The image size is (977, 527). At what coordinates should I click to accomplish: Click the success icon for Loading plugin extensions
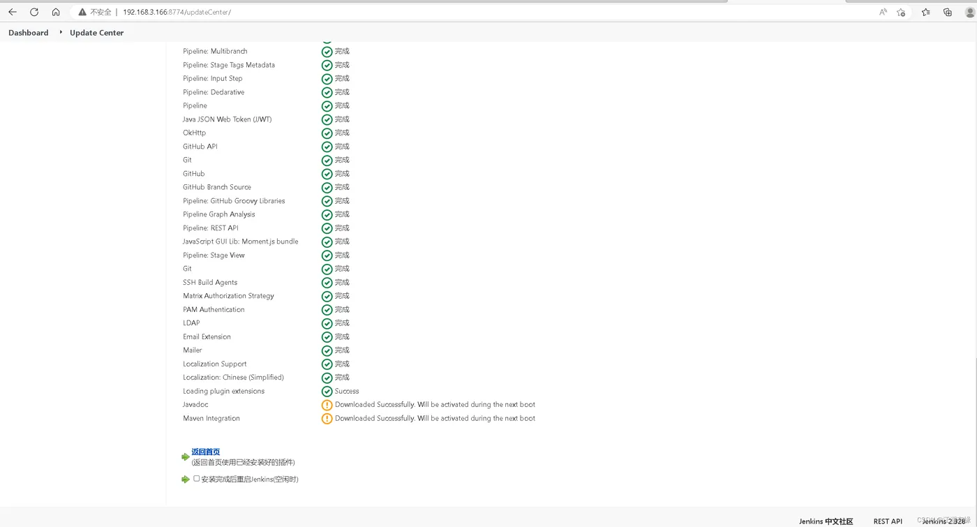point(327,392)
